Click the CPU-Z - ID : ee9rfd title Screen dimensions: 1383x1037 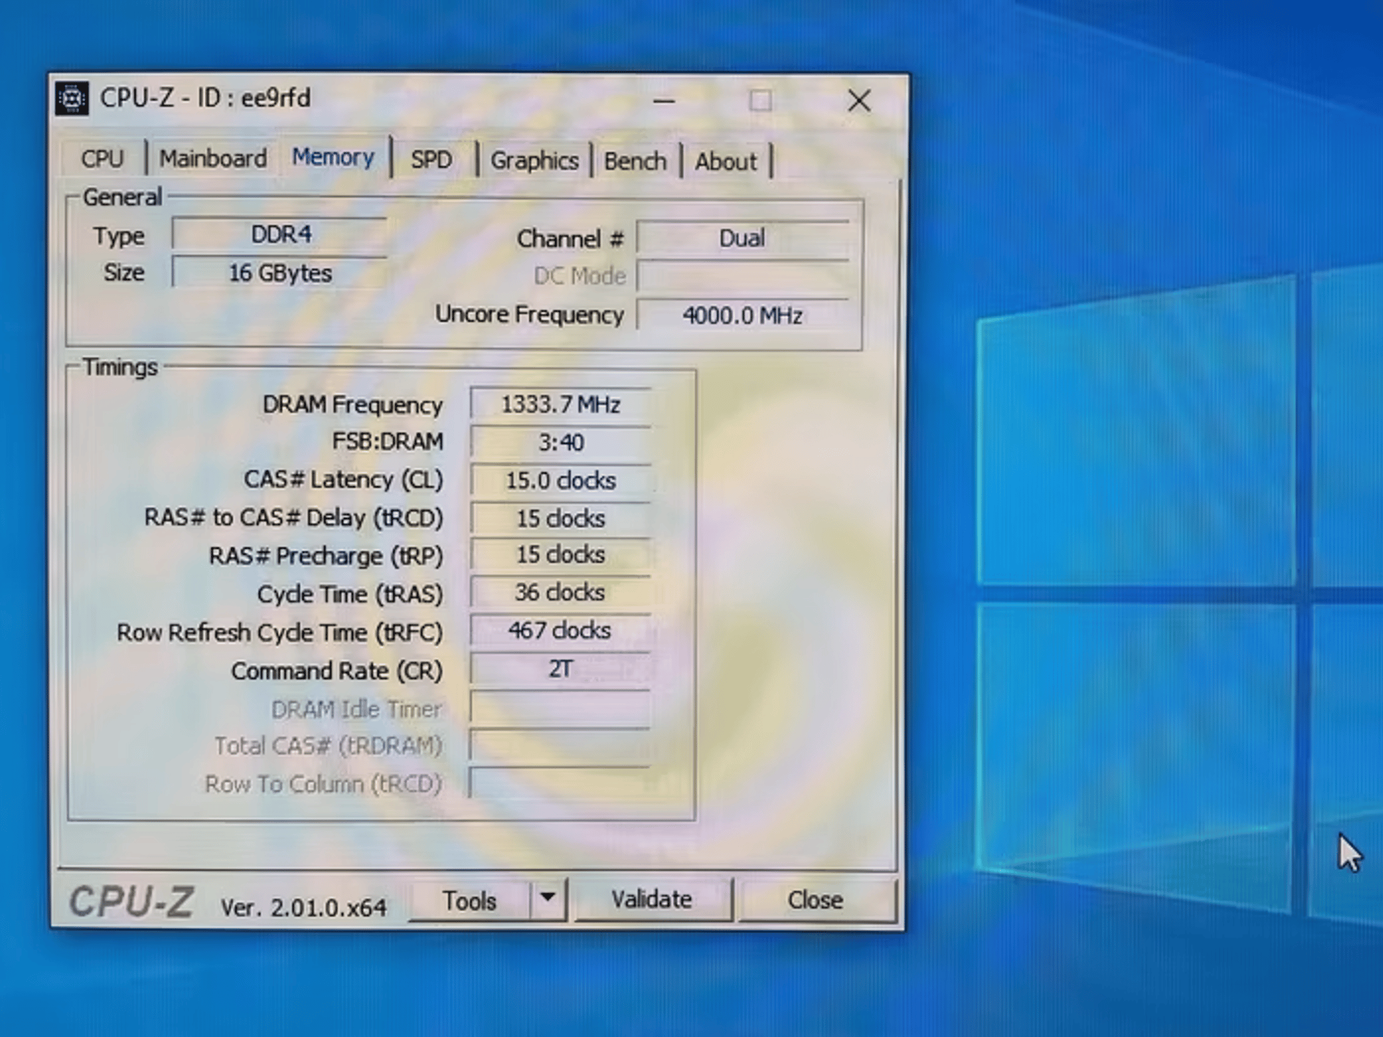click(x=205, y=99)
